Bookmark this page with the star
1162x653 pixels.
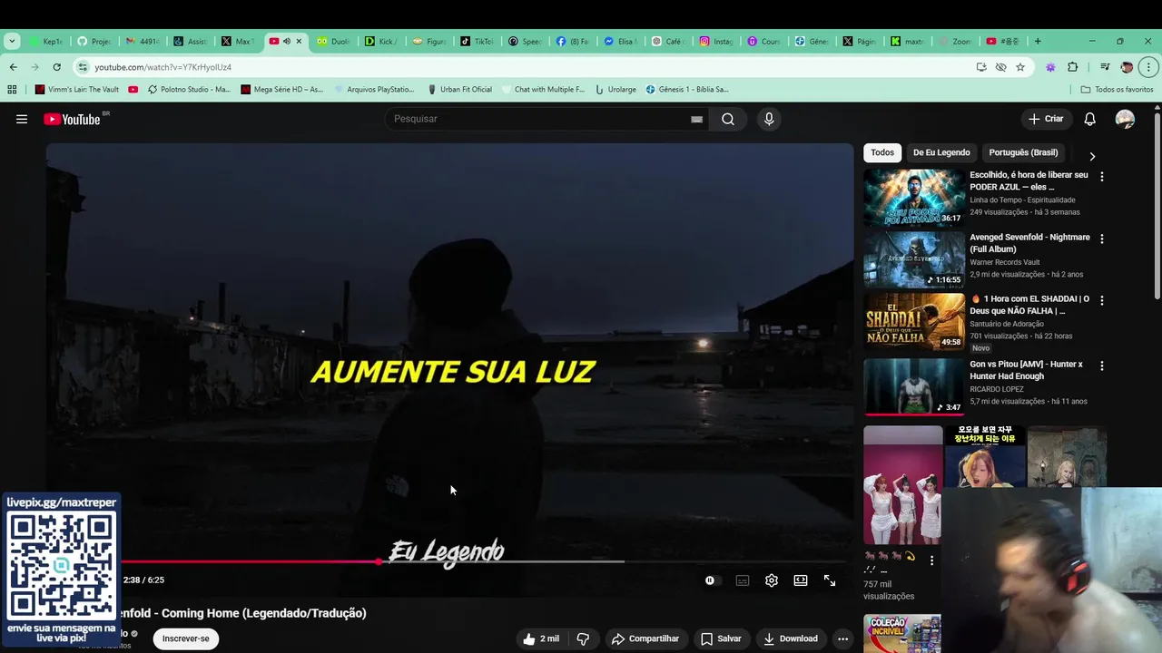tap(1020, 67)
